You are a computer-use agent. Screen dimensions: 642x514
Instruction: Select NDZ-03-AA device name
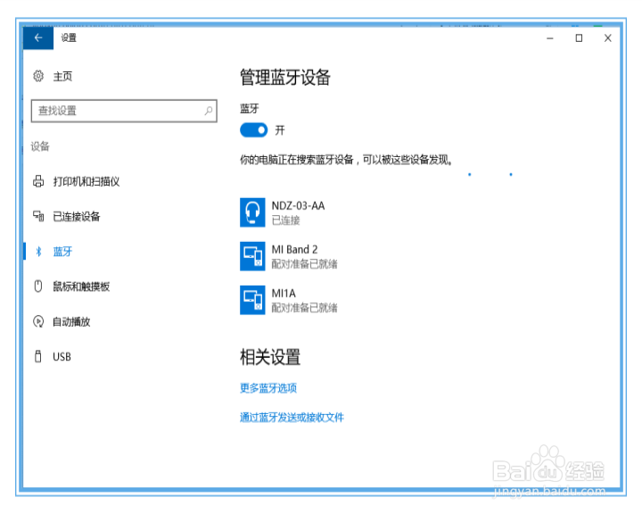pos(299,205)
